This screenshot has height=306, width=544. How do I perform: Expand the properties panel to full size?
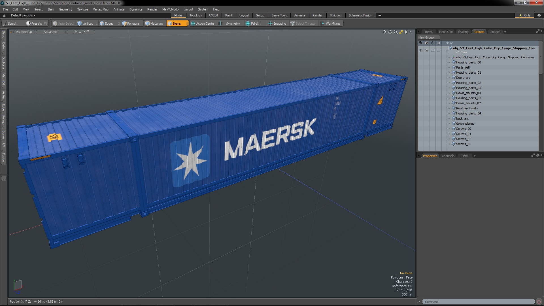[533, 155]
